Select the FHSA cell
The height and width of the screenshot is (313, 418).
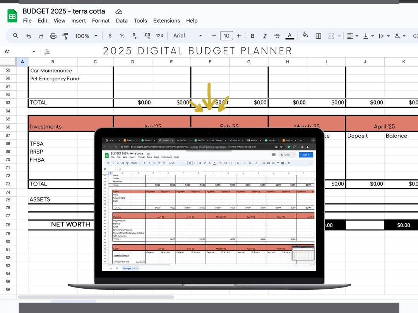click(x=53, y=160)
